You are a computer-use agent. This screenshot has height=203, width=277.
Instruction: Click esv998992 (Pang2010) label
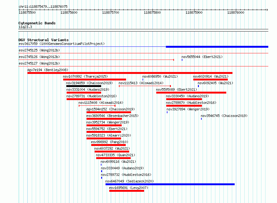click(x=110, y=142)
